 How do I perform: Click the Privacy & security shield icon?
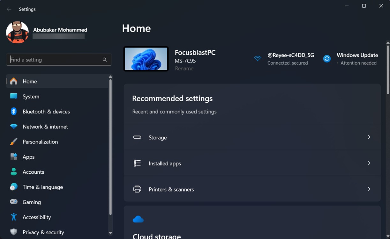pyautogui.click(x=14, y=232)
